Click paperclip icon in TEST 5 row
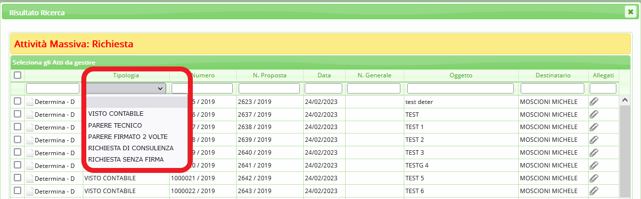The width and height of the screenshot is (641, 199). pos(594,178)
